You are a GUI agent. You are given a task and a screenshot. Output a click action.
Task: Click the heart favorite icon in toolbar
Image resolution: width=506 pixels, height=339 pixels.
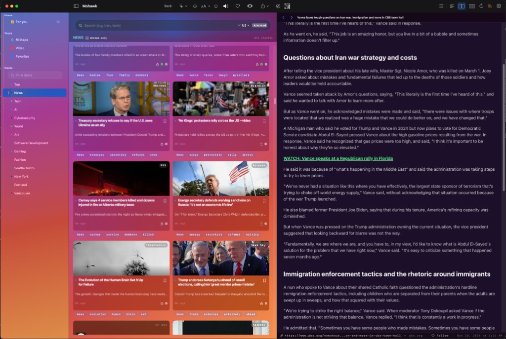[238, 6]
